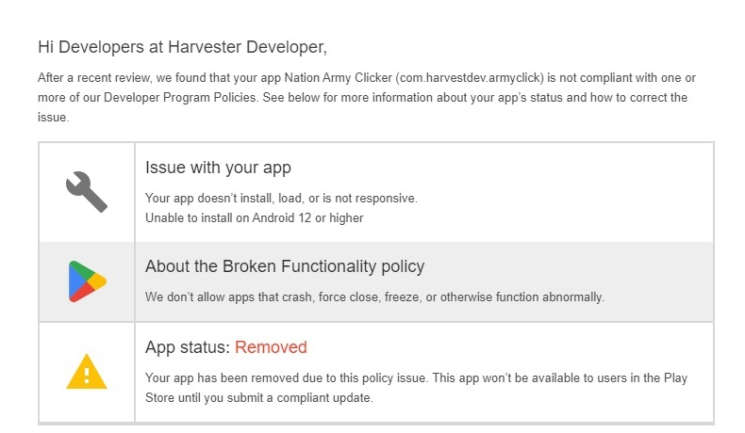Click the word issue ending the intro paragraph
The width and height of the screenshot is (745, 433).
(x=53, y=118)
